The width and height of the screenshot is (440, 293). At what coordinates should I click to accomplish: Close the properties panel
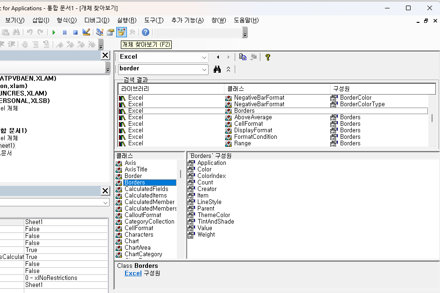105,191
